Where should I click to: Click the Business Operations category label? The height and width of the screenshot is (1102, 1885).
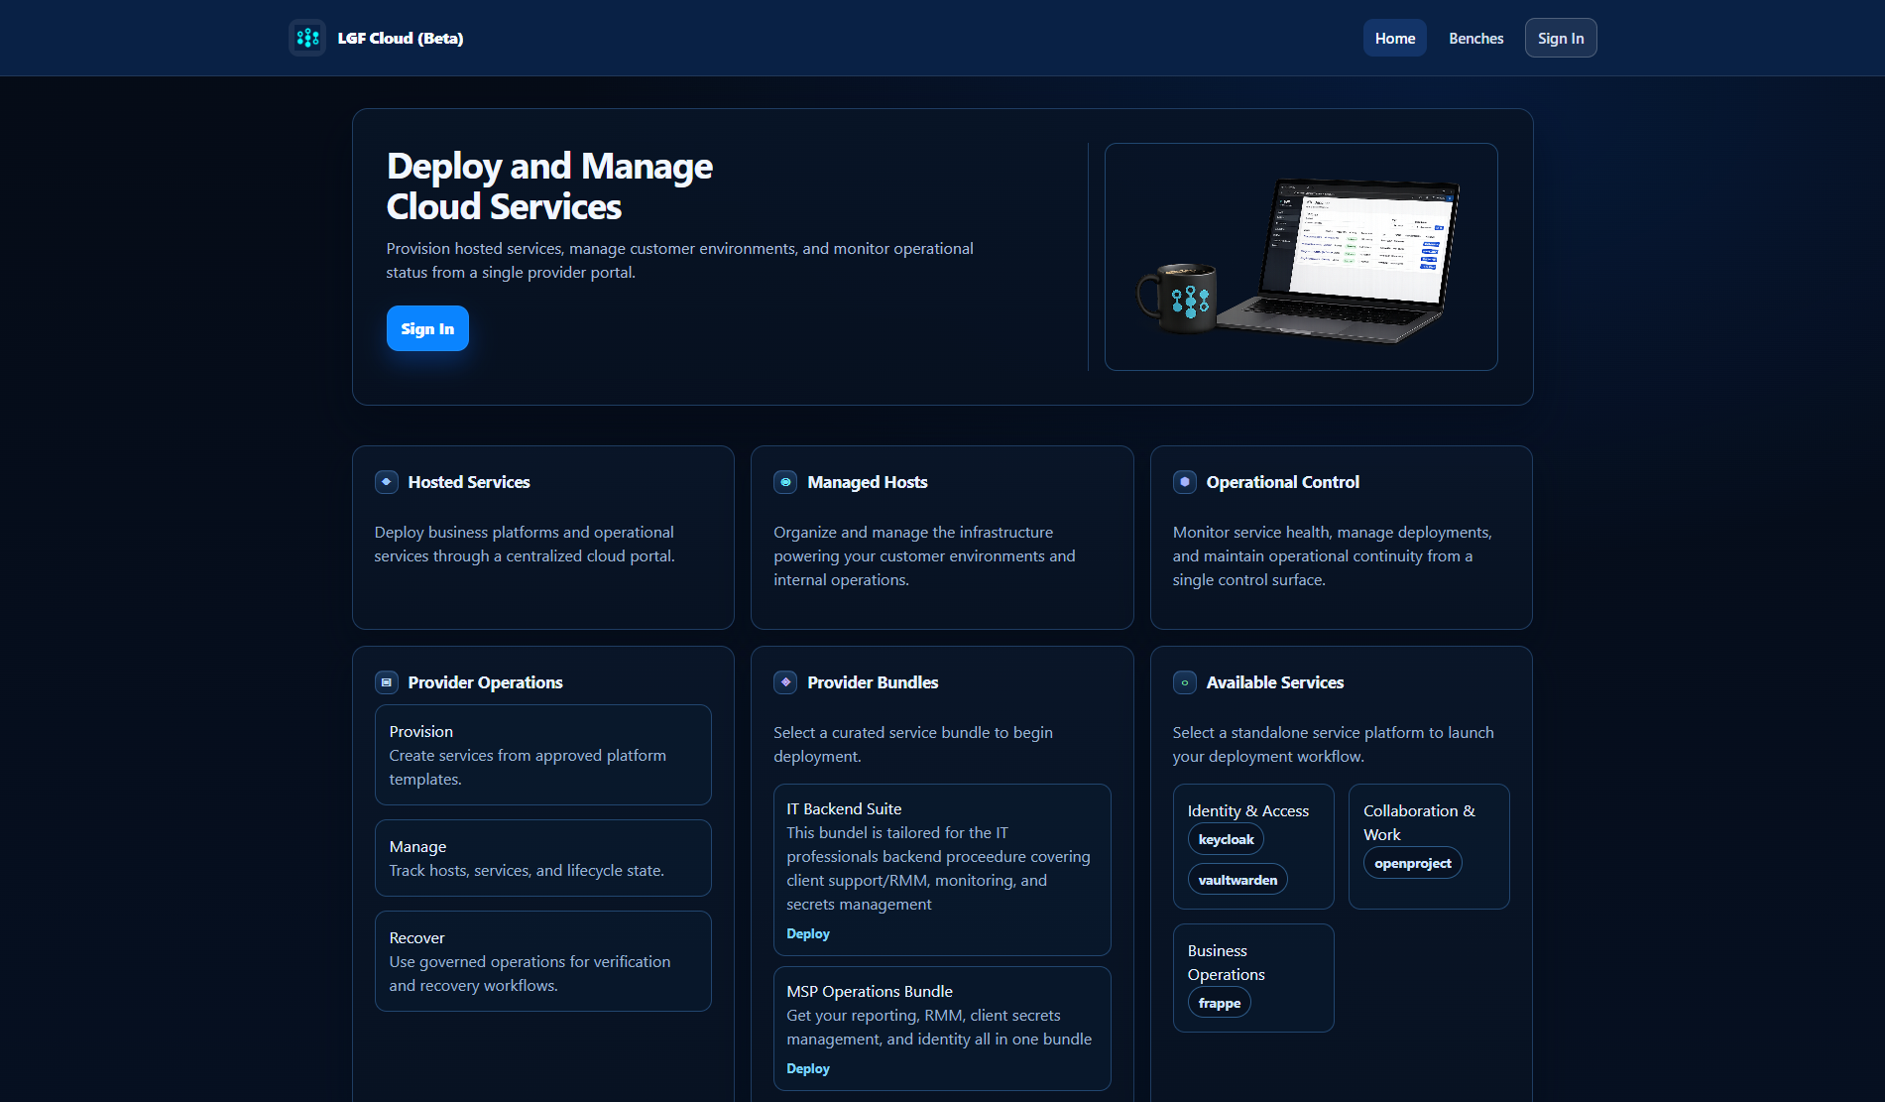pyautogui.click(x=1227, y=962)
